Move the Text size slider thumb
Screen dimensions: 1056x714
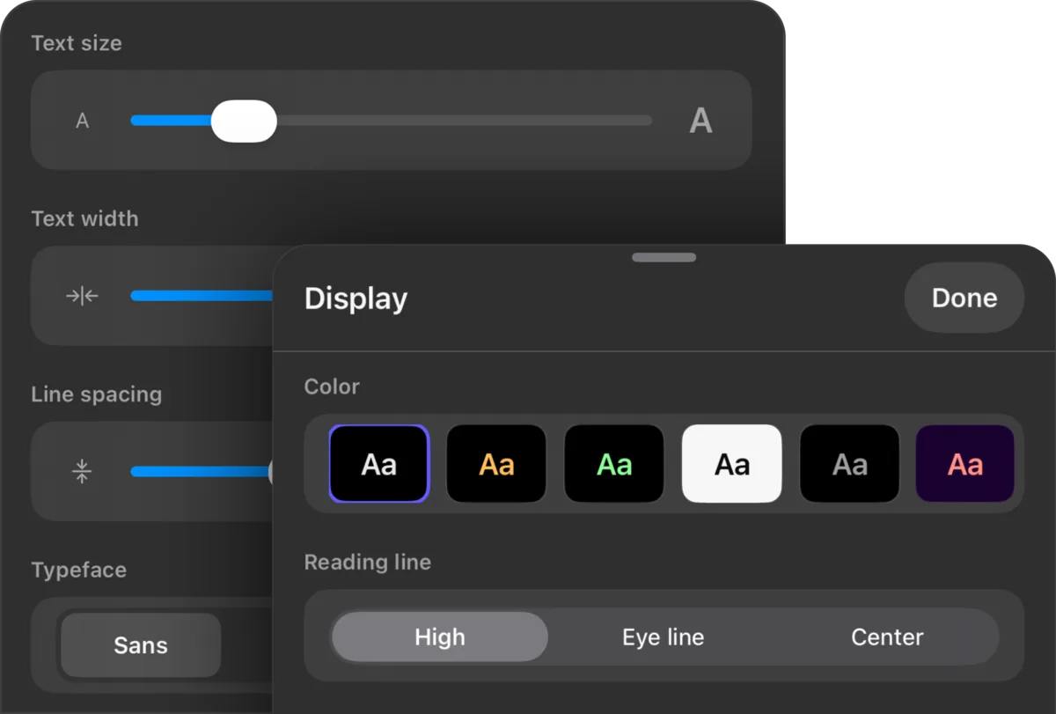pos(244,121)
